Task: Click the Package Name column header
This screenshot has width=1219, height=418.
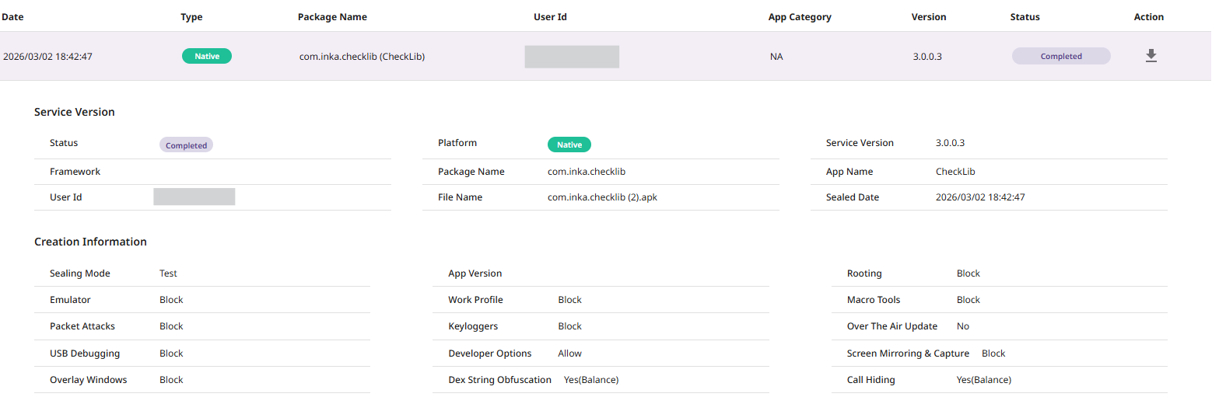Action: (x=332, y=17)
